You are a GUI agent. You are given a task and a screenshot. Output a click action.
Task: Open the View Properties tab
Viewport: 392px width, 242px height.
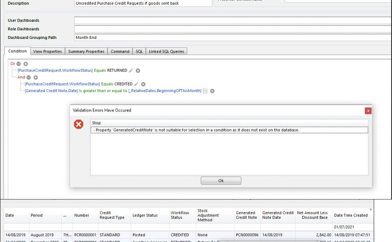tap(48, 51)
